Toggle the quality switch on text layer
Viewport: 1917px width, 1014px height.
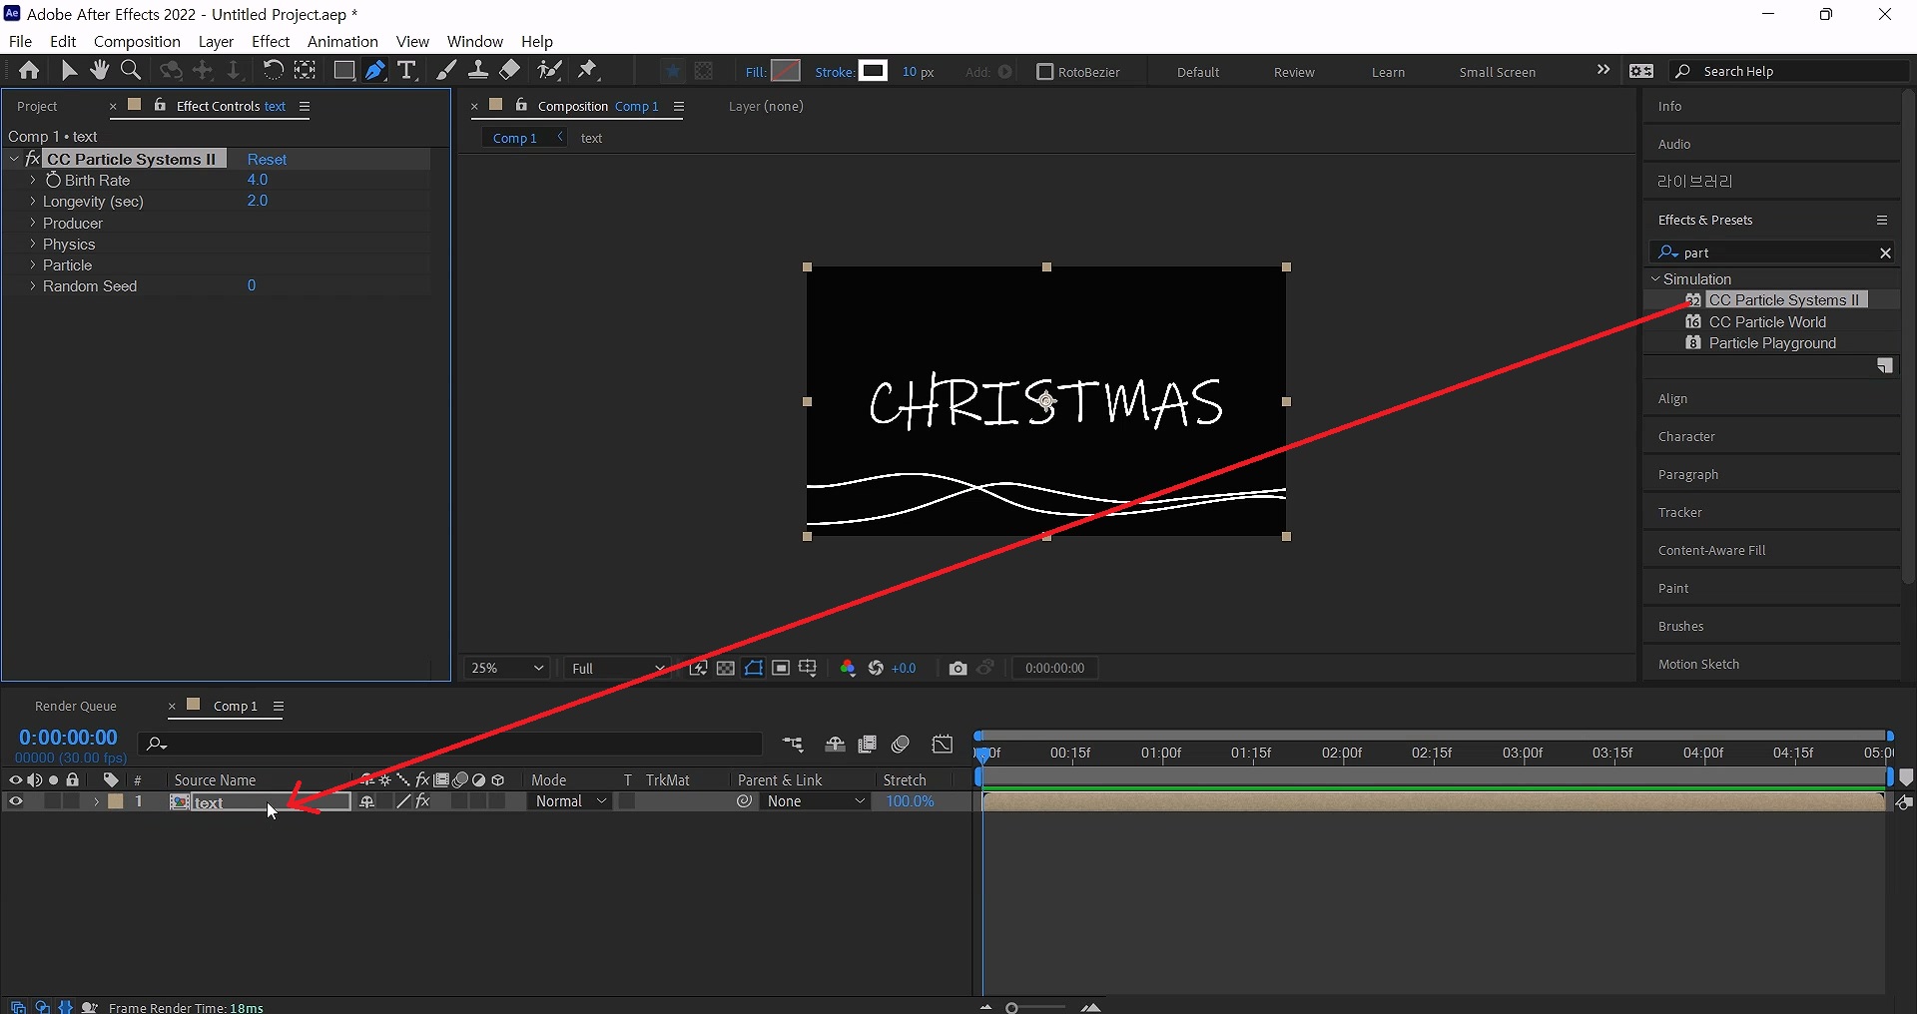(x=403, y=801)
